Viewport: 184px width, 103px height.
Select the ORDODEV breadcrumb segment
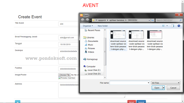tap(133, 20)
